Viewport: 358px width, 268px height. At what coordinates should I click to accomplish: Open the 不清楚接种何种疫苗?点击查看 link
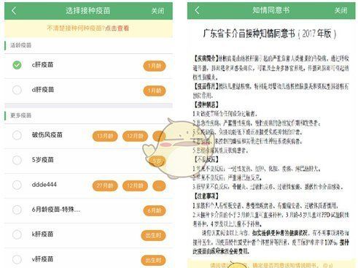point(88,28)
